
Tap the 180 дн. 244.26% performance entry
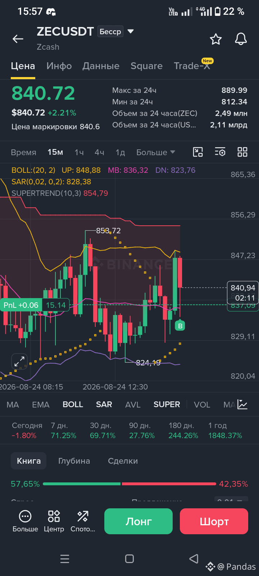(183, 431)
